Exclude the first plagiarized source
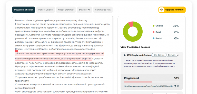Image resolution: width=197 pixels, height=94 pixels. [x=172, y=55]
